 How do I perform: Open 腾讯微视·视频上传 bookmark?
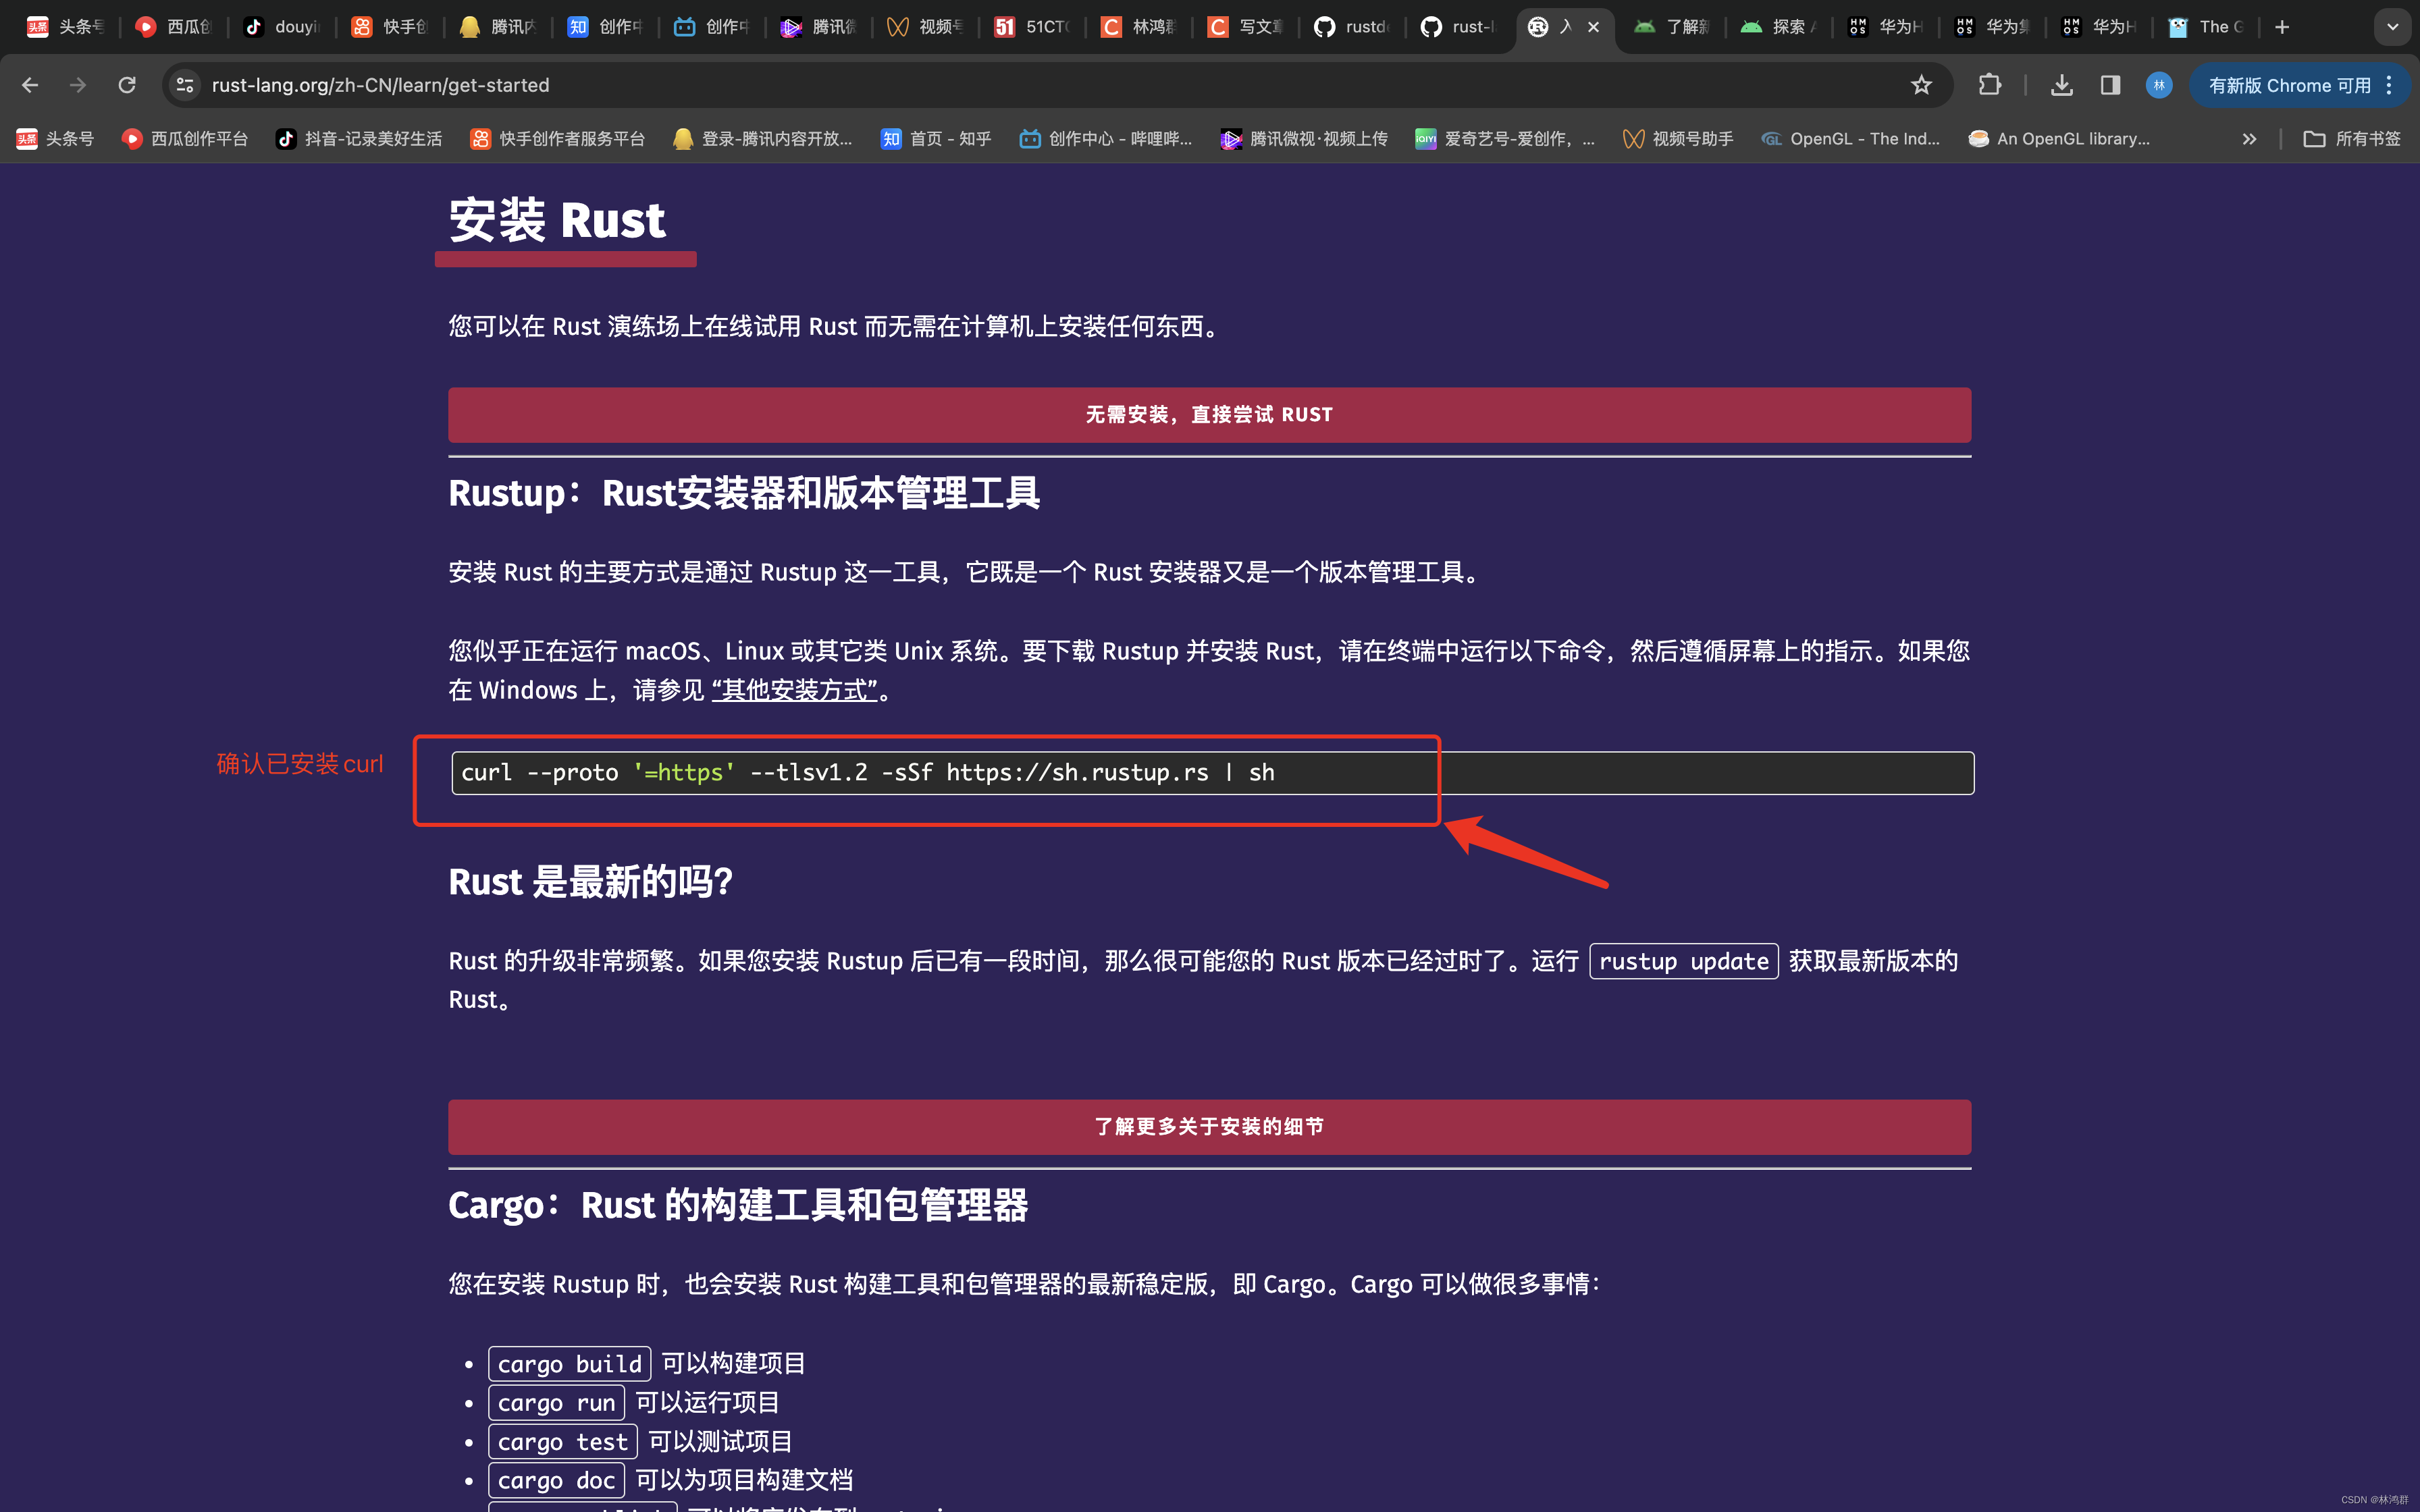(x=1304, y=139)
